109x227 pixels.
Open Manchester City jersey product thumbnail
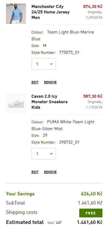tap(16, 14)
